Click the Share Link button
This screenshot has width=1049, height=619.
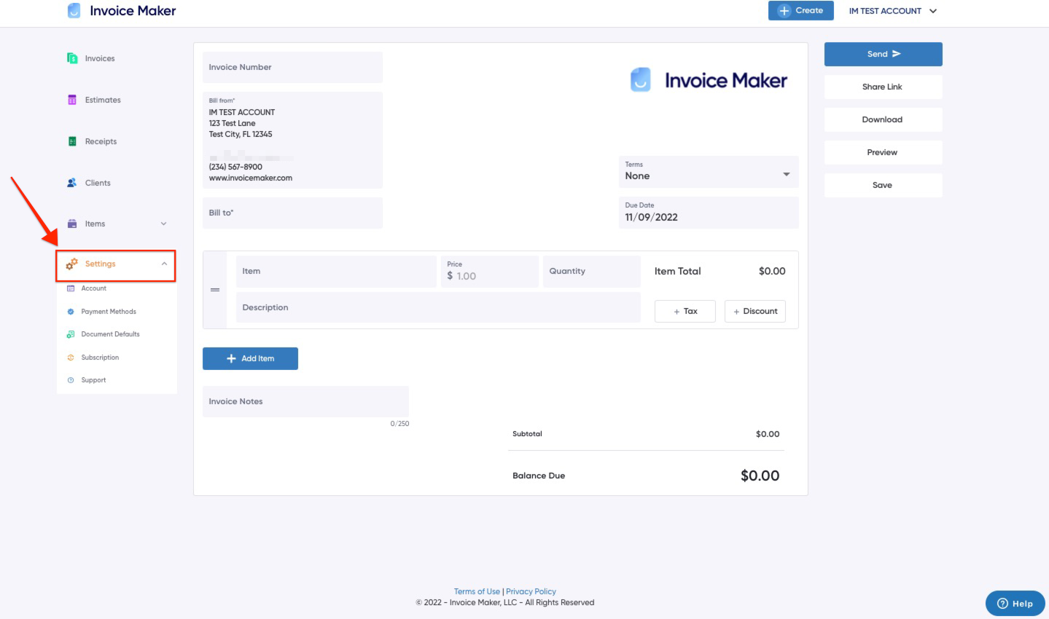[883, 87]
